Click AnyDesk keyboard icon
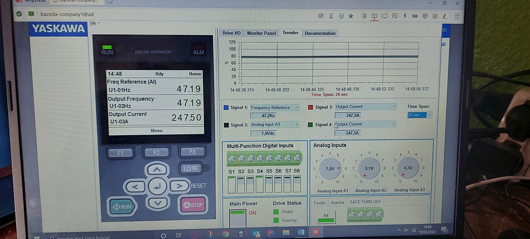 point(415,16)
